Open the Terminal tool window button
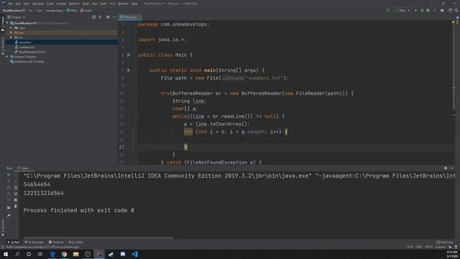The width and height of the screenshot is (460, 259). [56, 242]
